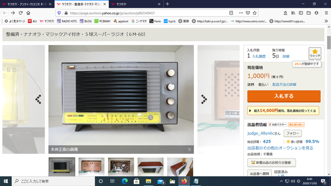Toggle the ウォッチ watchlist star
The image size is (331, 186).
point(315,53)
